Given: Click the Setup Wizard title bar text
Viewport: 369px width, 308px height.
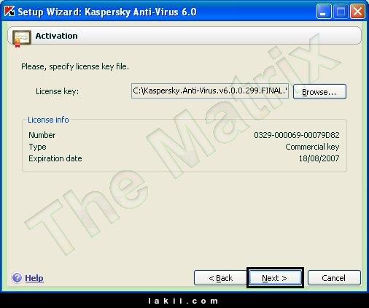Looking at the screenshot, I should pos(107,12).
